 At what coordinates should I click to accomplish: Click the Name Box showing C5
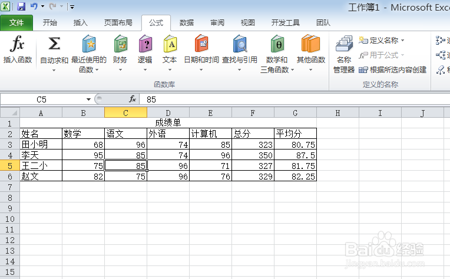43,99
